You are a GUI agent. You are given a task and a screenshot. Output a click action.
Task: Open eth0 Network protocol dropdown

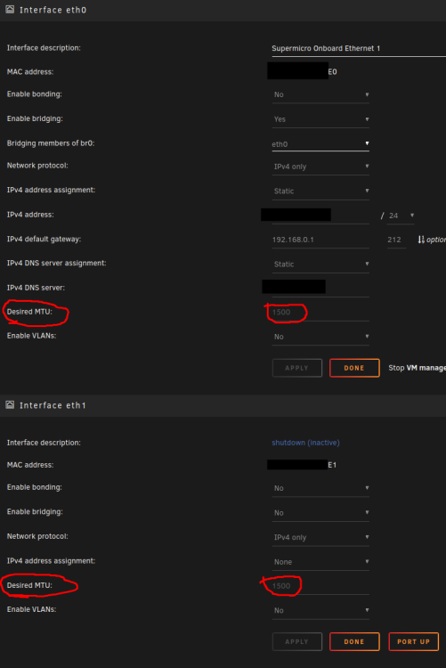coord(320,167)
